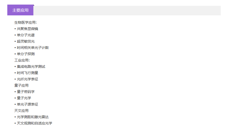The width and height of the screenshot is (225, 131).
Task: Click the 时间相关单光子计数 entry
Action: (33, 48)
